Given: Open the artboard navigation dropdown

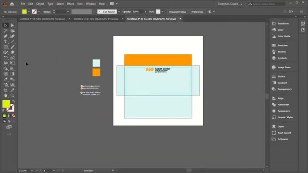Looking at the screenshot, I should tap(54, 171).
